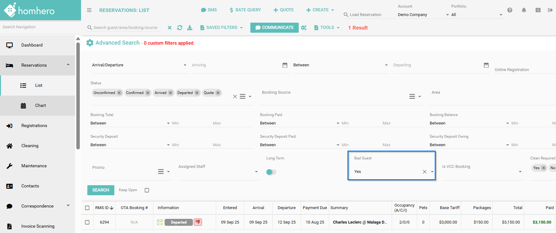Select the reservation 6294 row checkbox

[87, 222]
